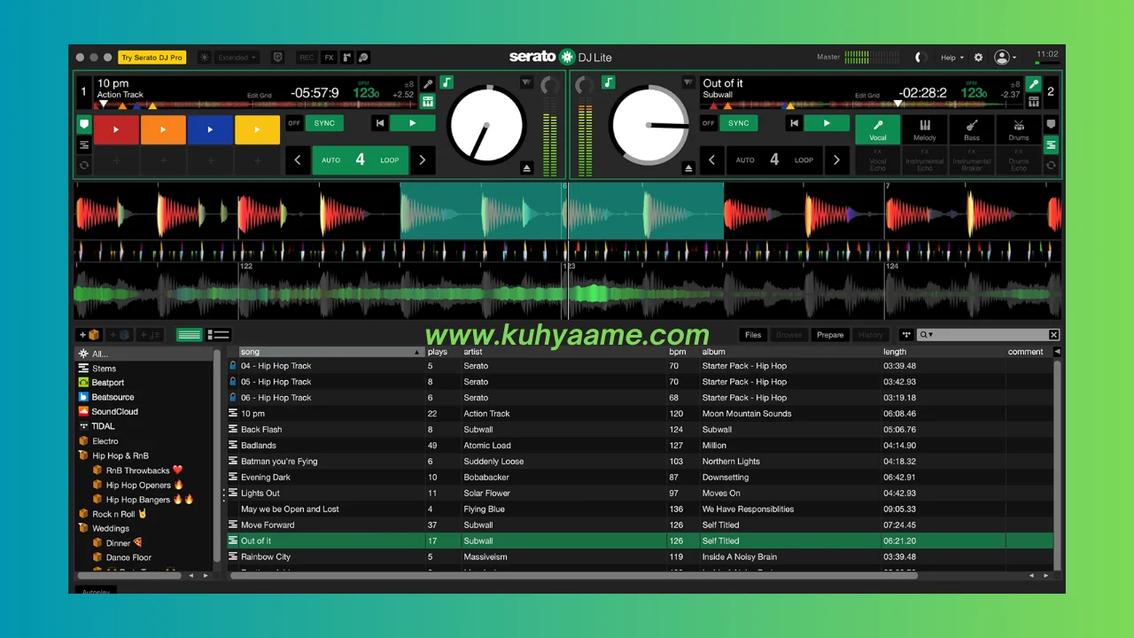Open the Files panel tab
The image size is (1134, 638).
[753, 335]
